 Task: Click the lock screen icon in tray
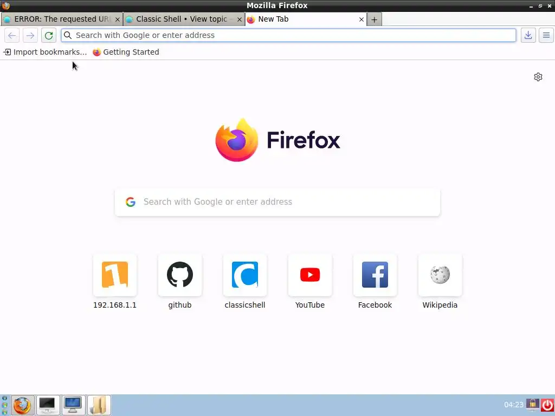[x=532, y=404]
